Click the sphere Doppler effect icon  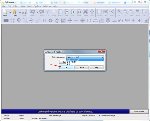point(19,20)
